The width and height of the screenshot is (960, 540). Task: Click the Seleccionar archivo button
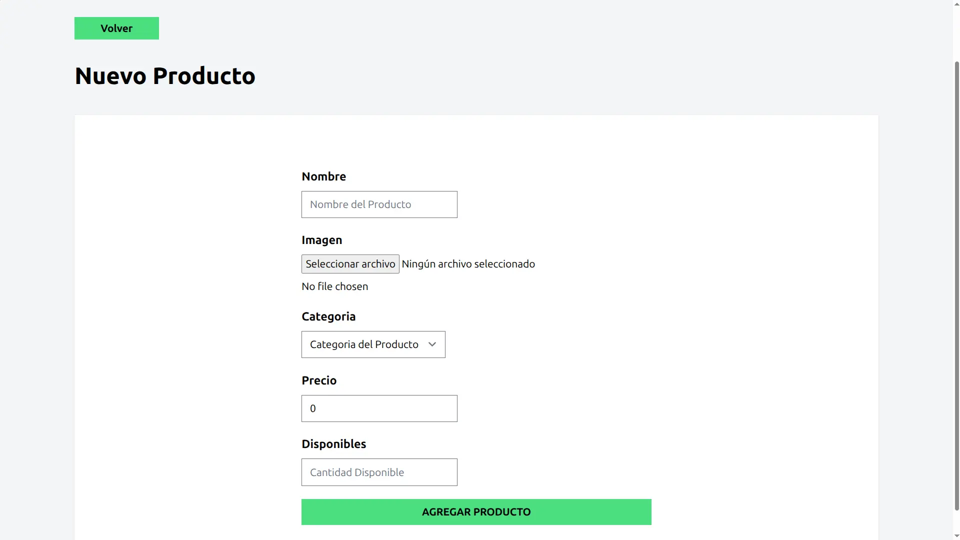click(350, 264)
